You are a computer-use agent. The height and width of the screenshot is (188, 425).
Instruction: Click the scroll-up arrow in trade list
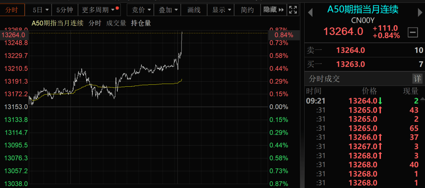(423, 99)
